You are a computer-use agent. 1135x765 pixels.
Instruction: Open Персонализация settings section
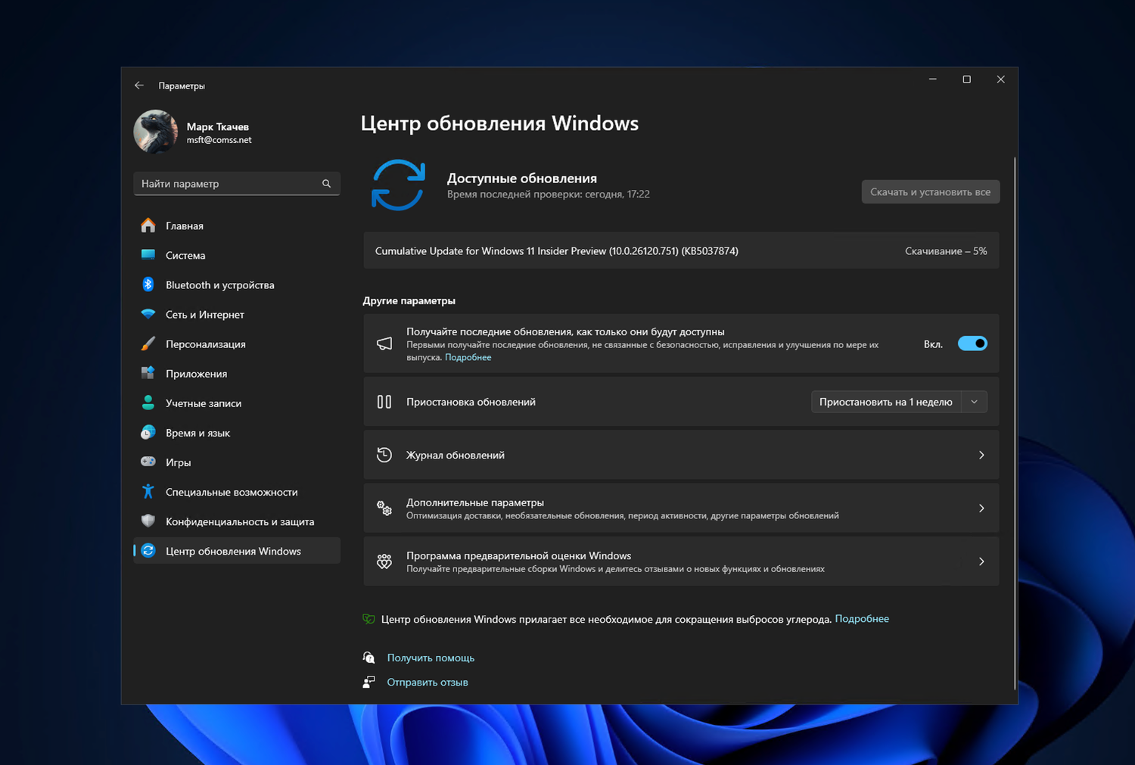tap(237, 344)
